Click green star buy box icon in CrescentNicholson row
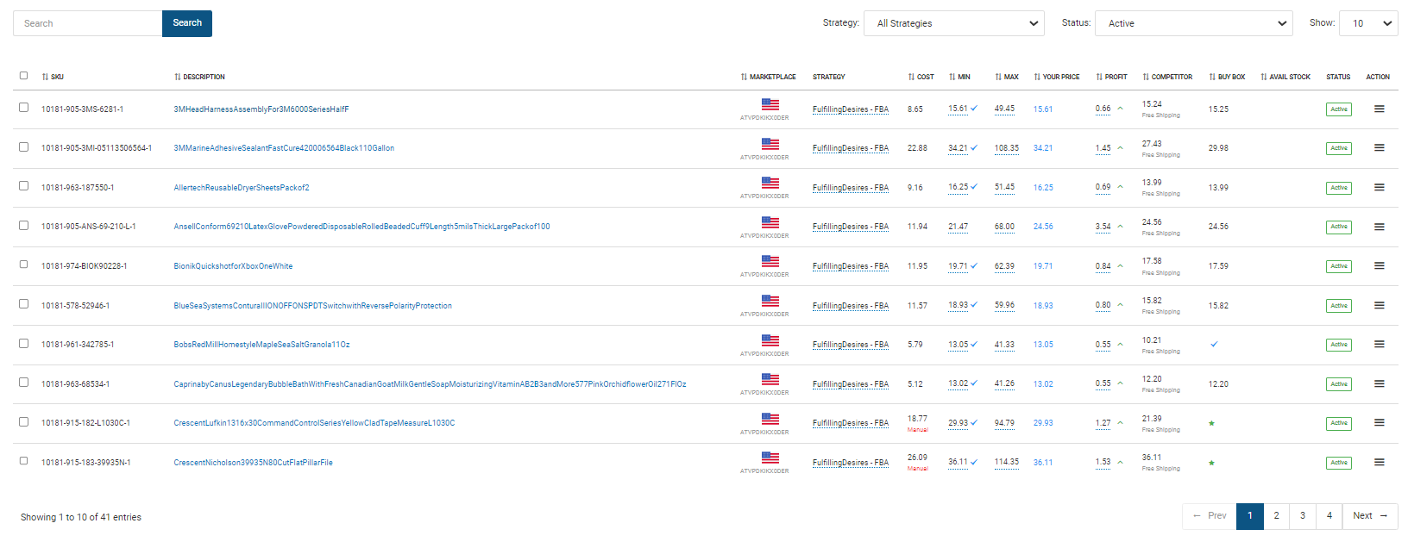1408x542 pixels. pos(1211,463)
